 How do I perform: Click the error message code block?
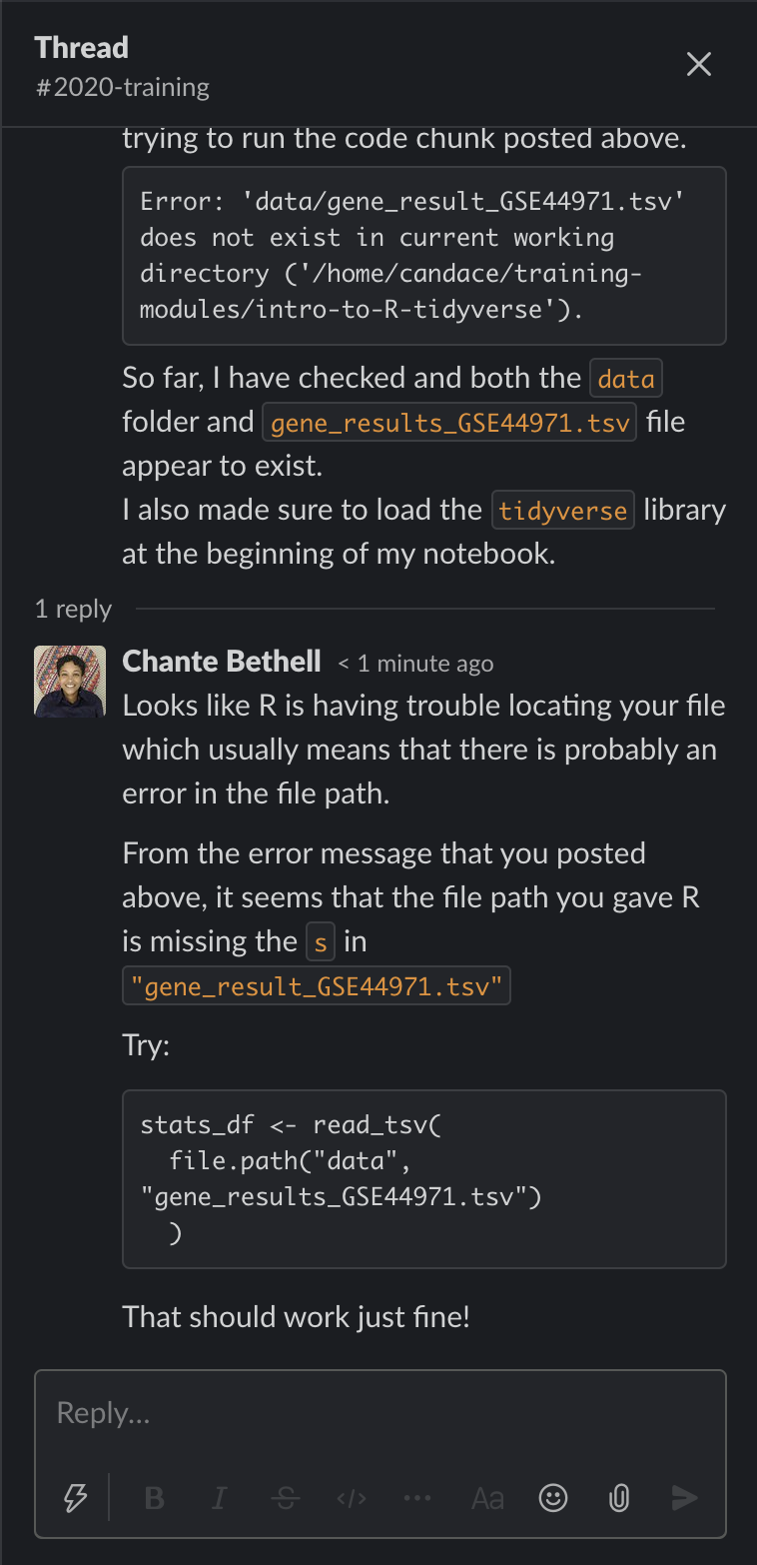coord(423,256)
